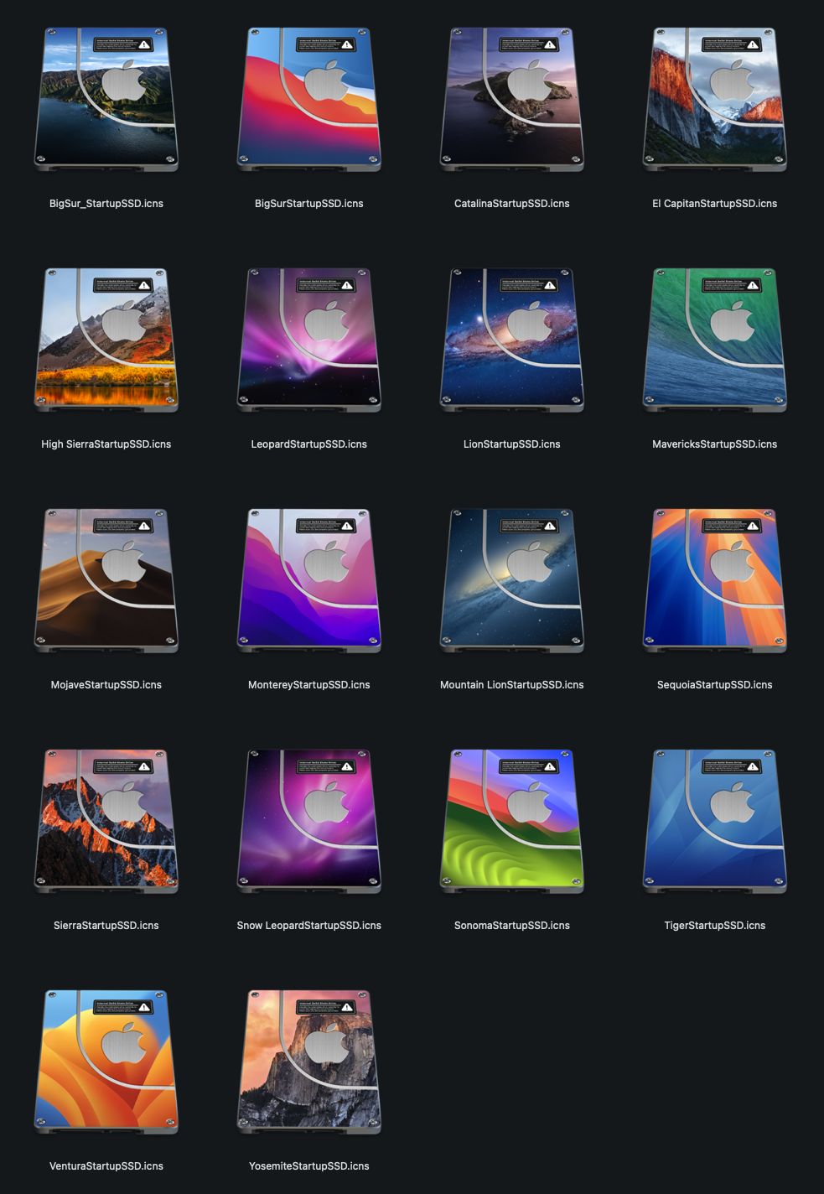
Task: Select the MavericksStartupSSD wave drive icon
Action: coord(715,340)
